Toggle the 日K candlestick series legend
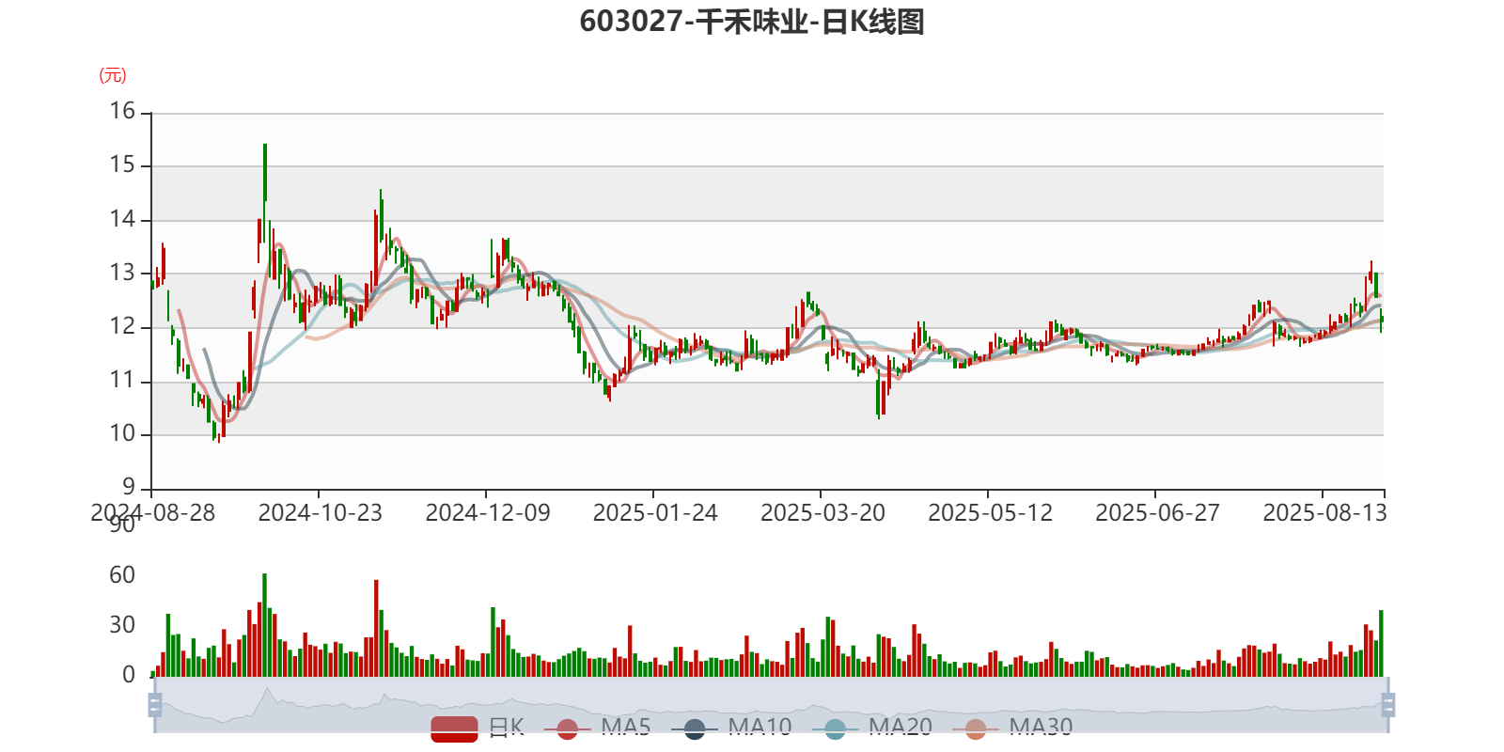Viewport: 1504px width, 752px height. (x=478, y=728)
